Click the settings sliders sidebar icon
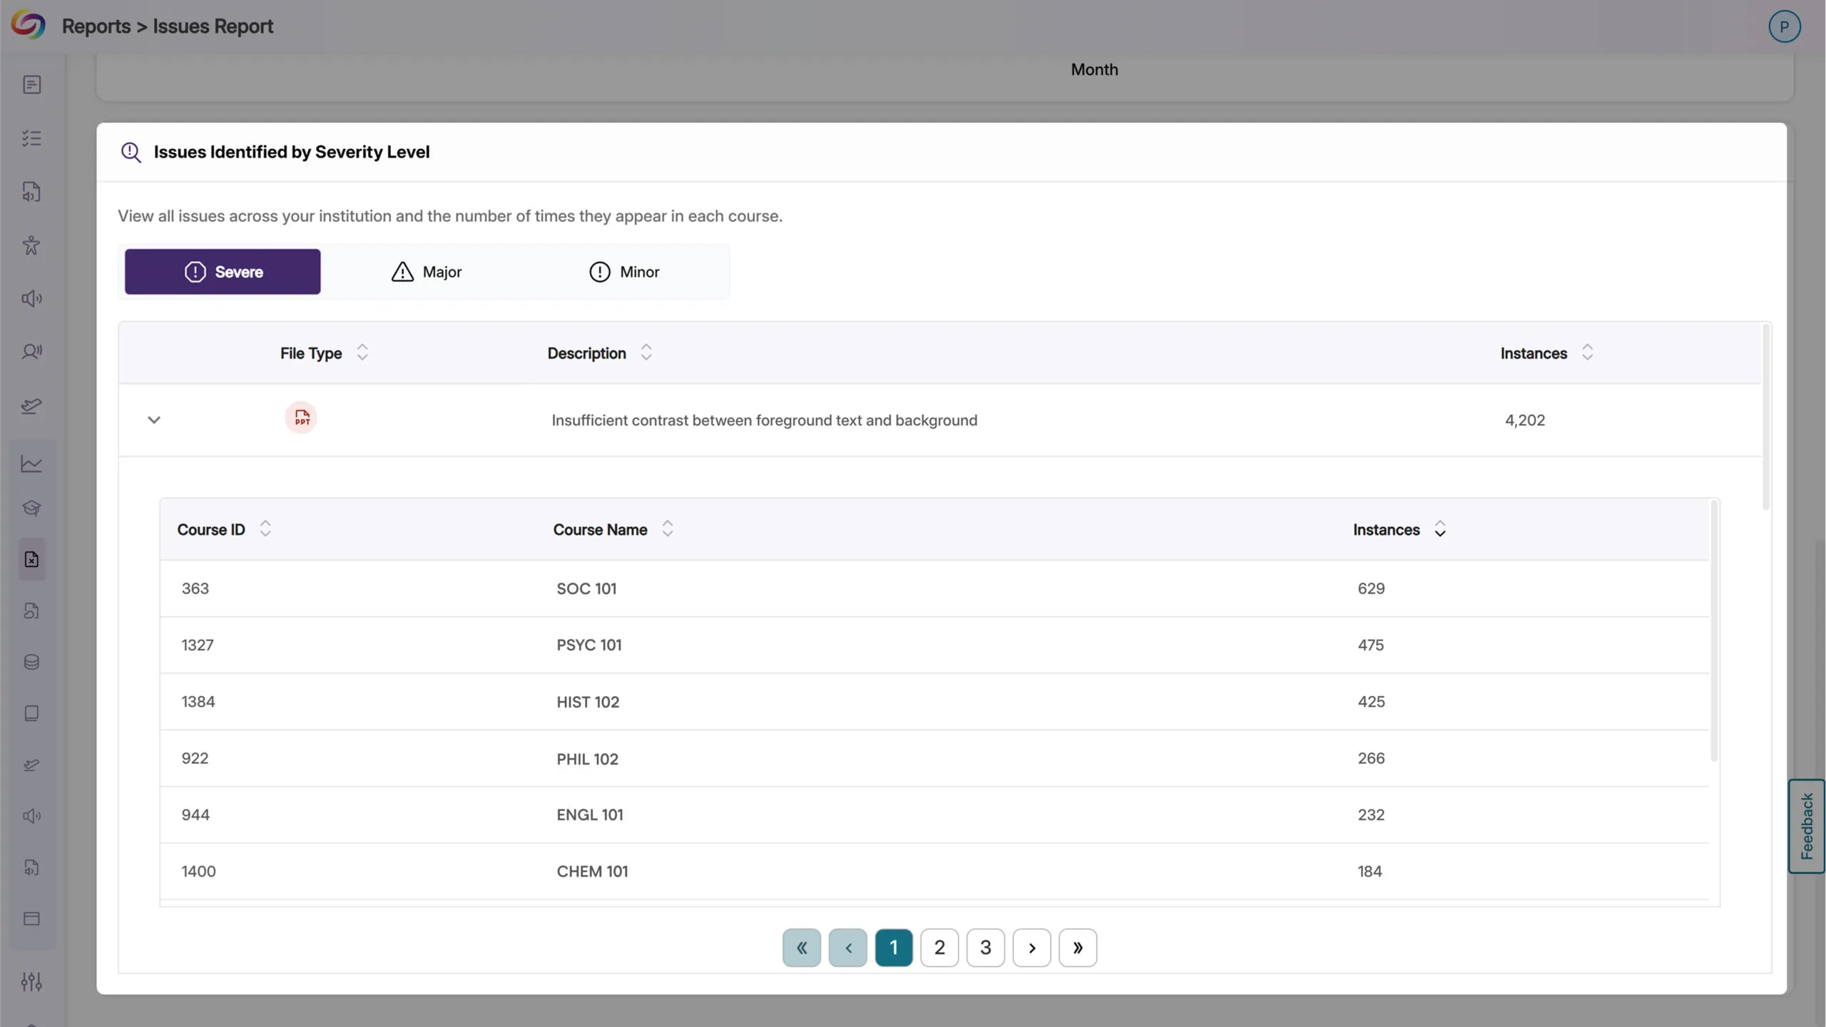Viewport: 1826px width, 1027px height. click(x=31, y=981)
